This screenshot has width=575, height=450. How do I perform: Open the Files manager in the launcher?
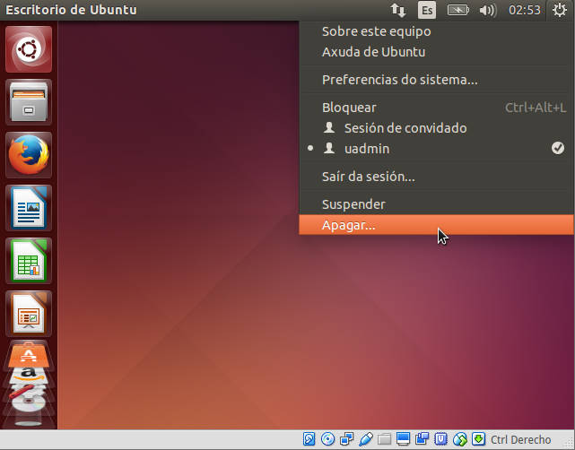[x=29, y=102]
